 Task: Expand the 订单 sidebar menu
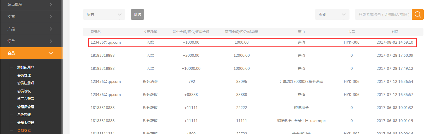point(31,41)
